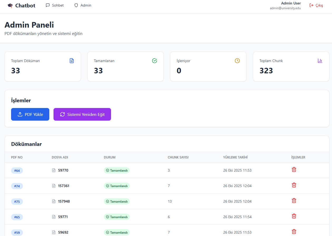Viewport: 332px width, 236px height.
Task: Delete file 59771 via trash icon
Action: [294, 216]
